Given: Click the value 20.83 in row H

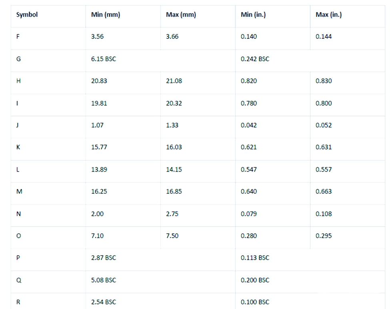Looking at the screenshot, I should pos(99,81).
